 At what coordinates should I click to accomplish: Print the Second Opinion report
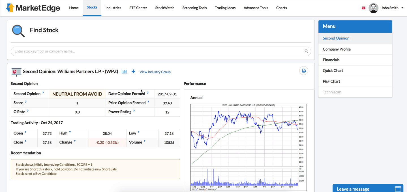[x=304, y=71]
